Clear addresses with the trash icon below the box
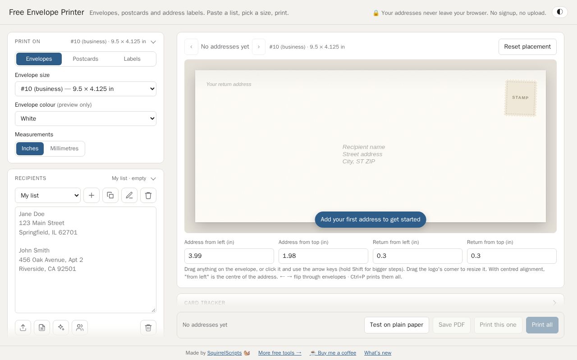 [x=148, y=328]
